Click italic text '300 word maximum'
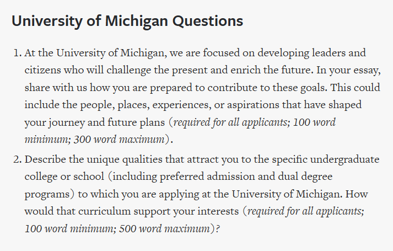The width and height of the screenshot is (393, 251). (x=119, y=140)
